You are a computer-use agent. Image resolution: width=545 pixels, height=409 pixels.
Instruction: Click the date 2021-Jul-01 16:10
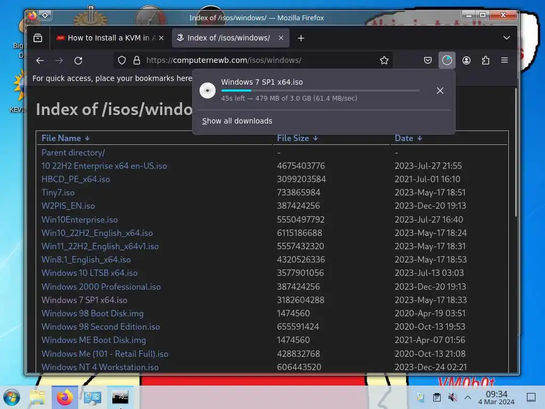click(x=427, y=179)
